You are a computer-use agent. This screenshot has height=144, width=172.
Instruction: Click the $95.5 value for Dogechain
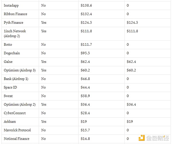coord(85,53)
